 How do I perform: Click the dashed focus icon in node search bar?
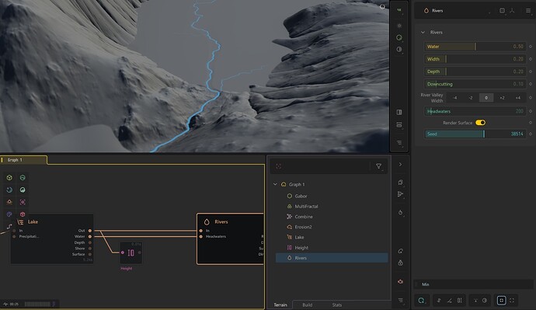[x=279, y=166]
